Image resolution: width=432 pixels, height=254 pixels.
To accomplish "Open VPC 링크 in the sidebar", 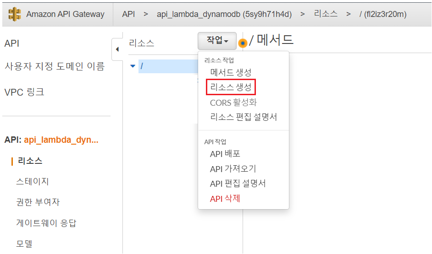I will [x=24, y=92].
